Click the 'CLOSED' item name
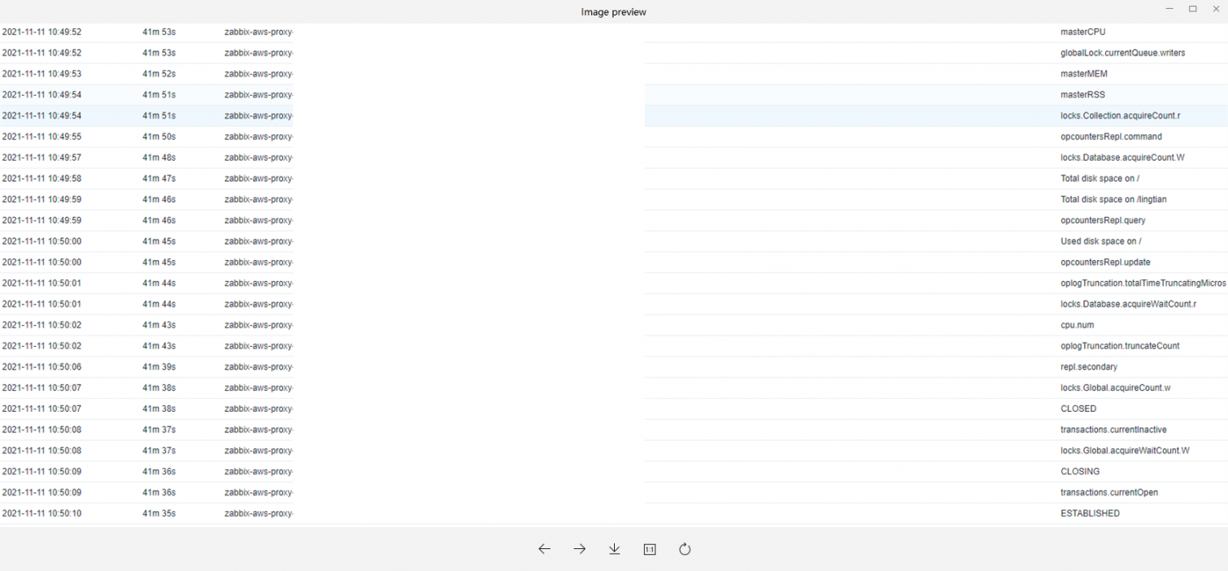 click(x=1078, y=409)
